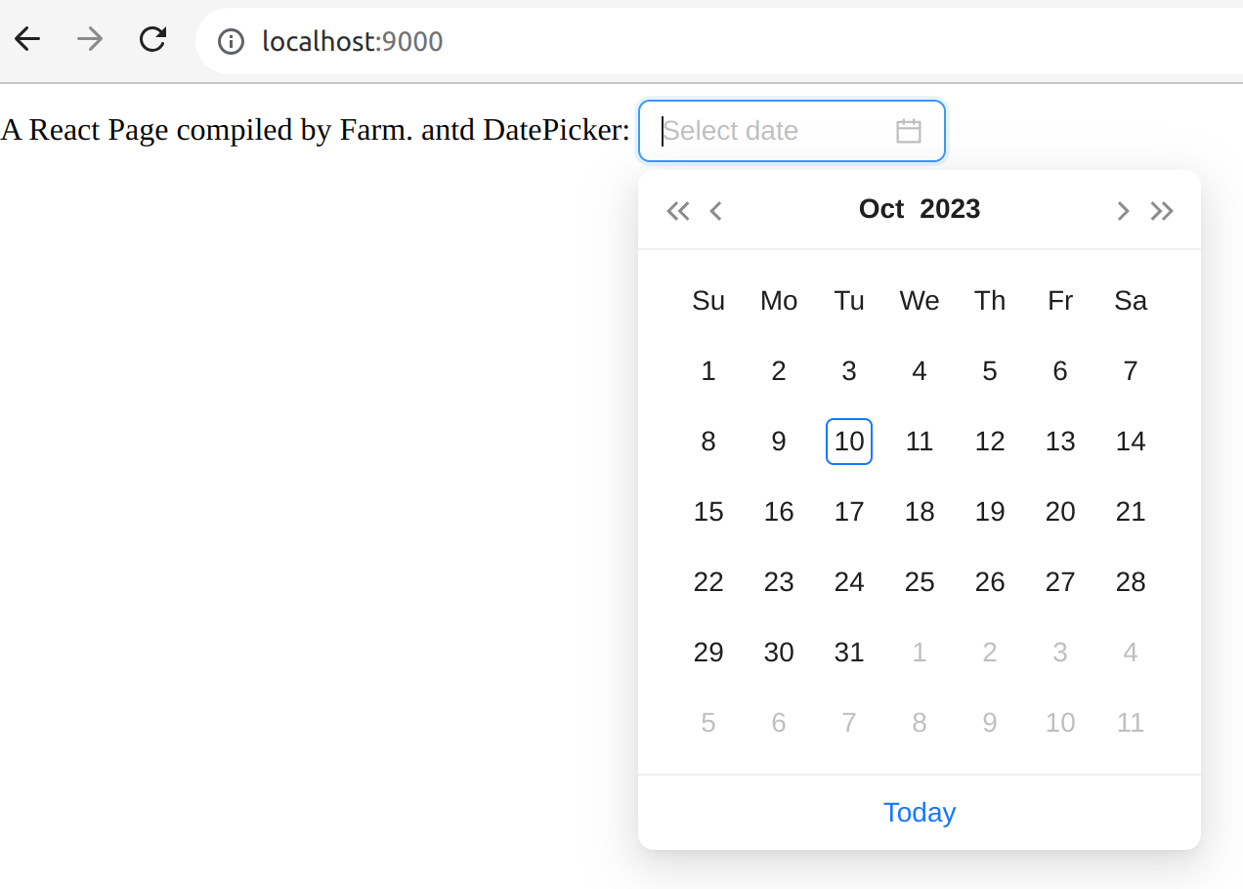Image resolution: width=1243 pixels, height=889 pixels.
Task: View site information icon in address bar
Action: 231,41
